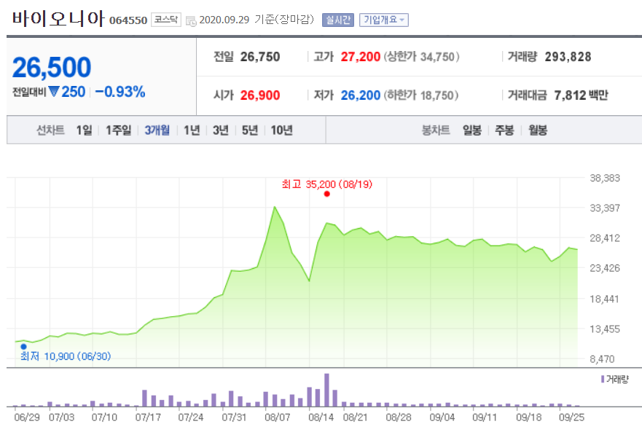642x440 pixels.
Task: Click the 최고 35,200 red high marker
Action: point(326,194)
